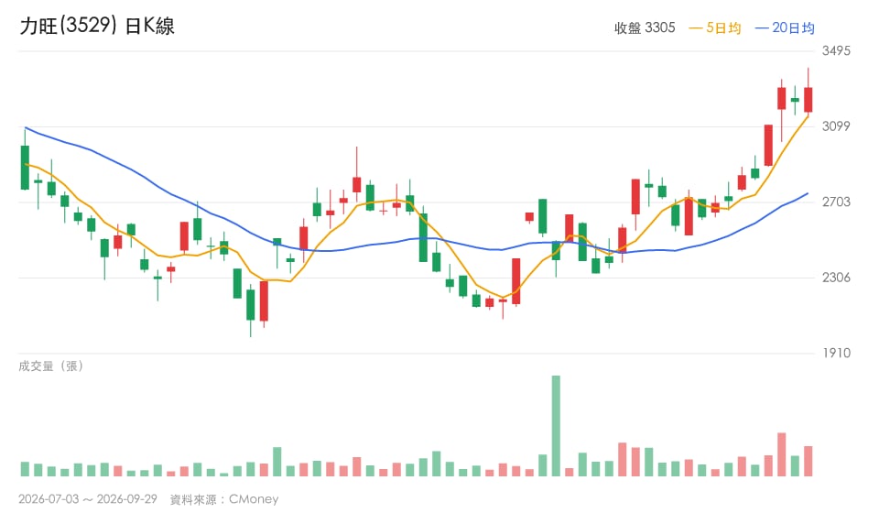The height and width of the screenshot is (513, 879).
Task: Open the 資料來源：CMoney source text
Action: click(x=224, y=499)
